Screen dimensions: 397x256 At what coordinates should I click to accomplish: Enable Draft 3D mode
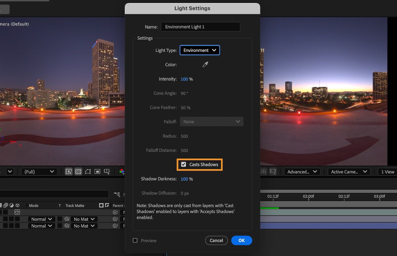coord(263,171)
